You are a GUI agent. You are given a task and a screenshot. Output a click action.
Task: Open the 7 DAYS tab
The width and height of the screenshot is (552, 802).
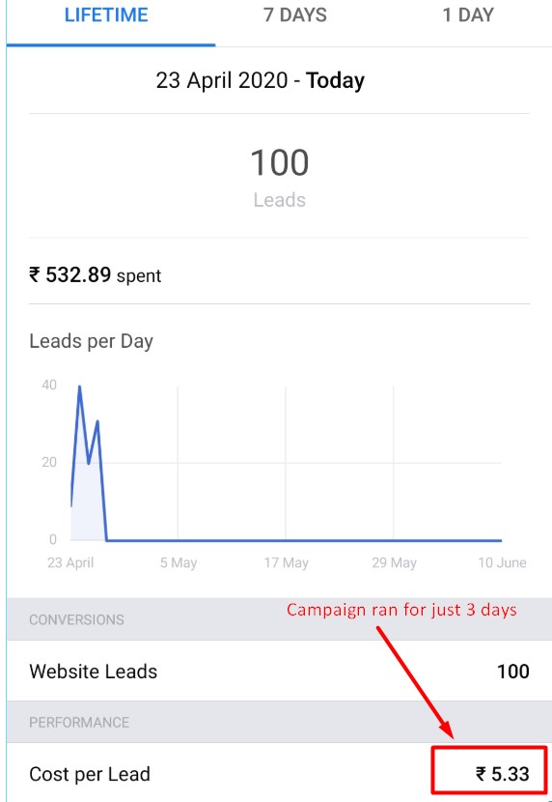[295, 15]
